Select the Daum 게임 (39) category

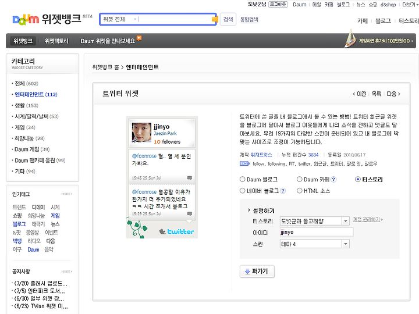(x=32, y=149)
